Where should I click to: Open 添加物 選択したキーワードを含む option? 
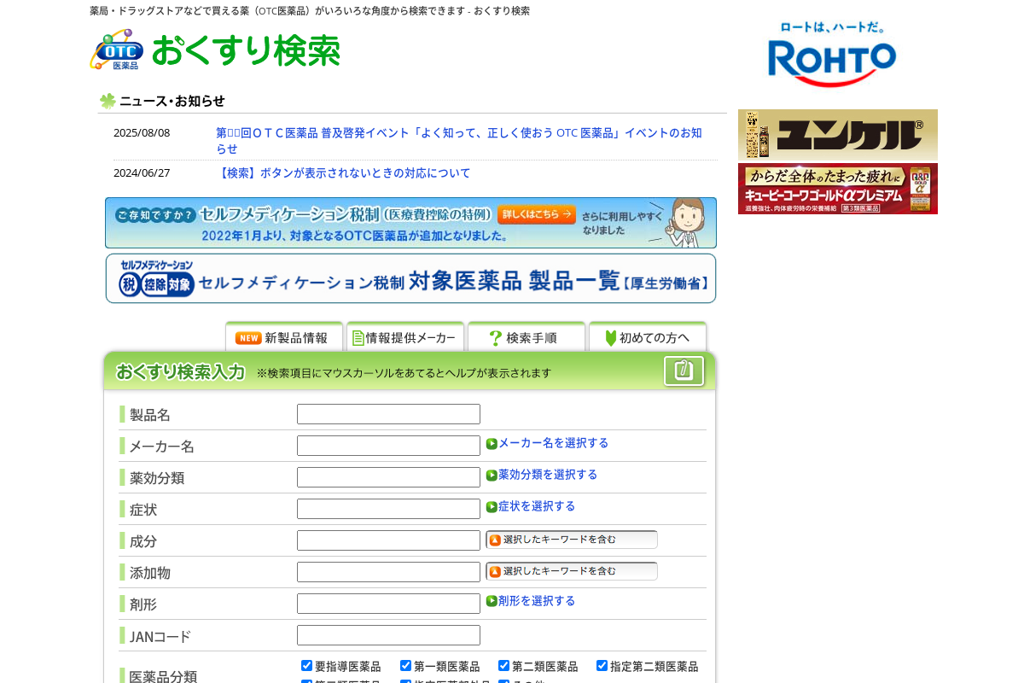572,571
